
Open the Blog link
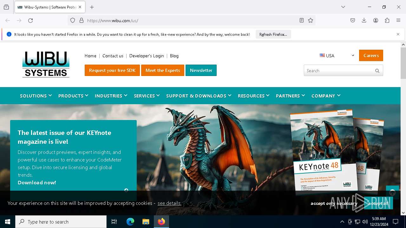tap(174, 56)
